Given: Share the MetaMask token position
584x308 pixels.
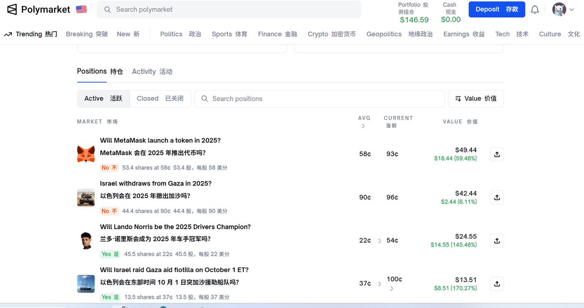Looking at the screenshot, I should [x=497, y=154].
